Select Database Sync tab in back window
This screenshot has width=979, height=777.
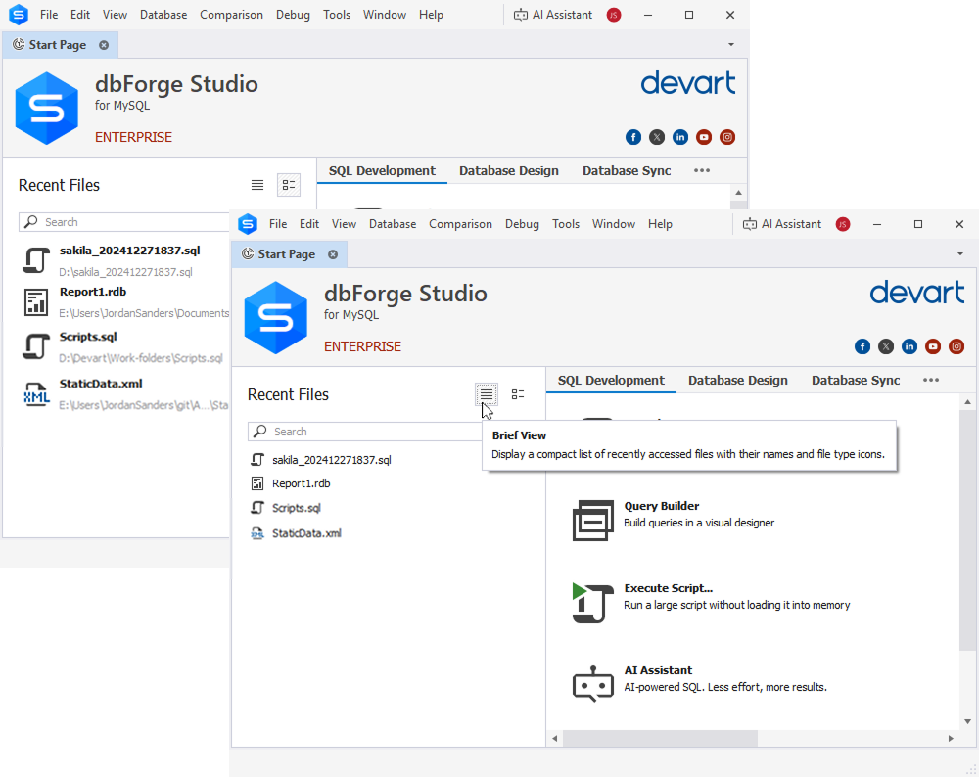tap(627, 171)
